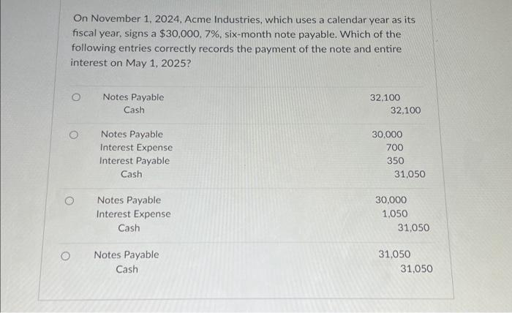Image resolution: width=512 pixels, height=313 pixels.
Task: Click the 30,000 amount above the 700
Action: (387, 134)
